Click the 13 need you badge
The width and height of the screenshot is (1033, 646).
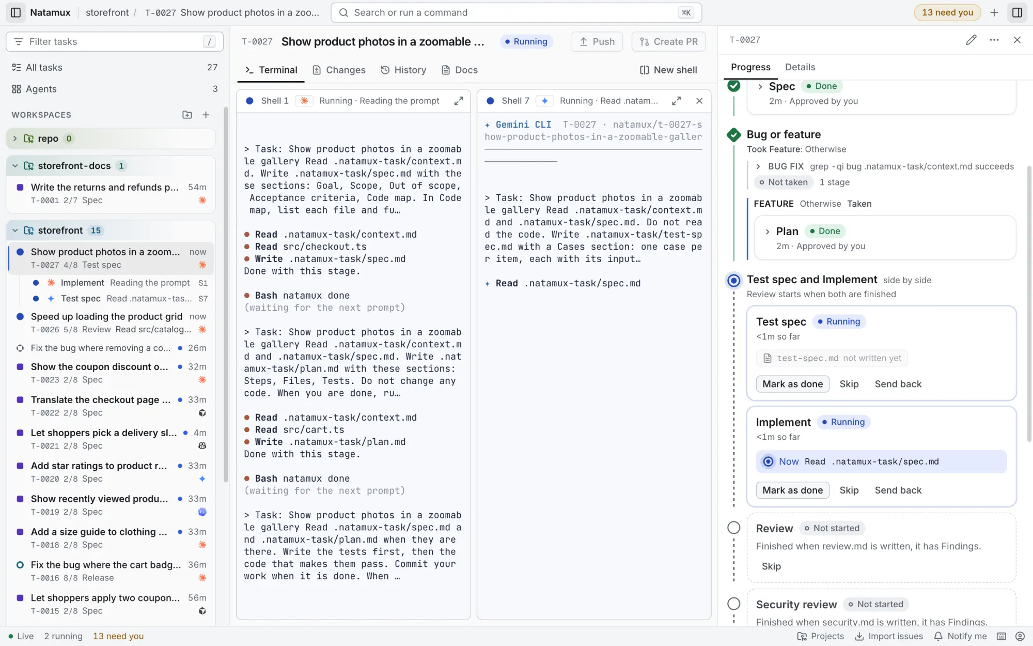click(x=947, y=12)
